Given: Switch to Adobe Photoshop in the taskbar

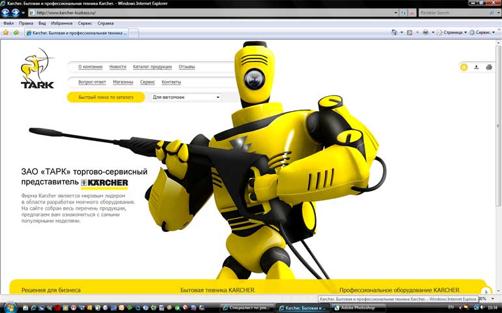Looking at the screenshot, I should [358, 307].
